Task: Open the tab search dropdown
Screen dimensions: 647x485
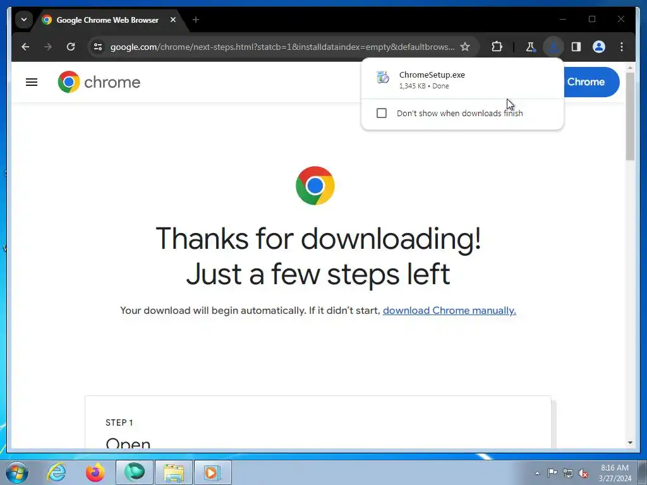Action: point(24,20)
